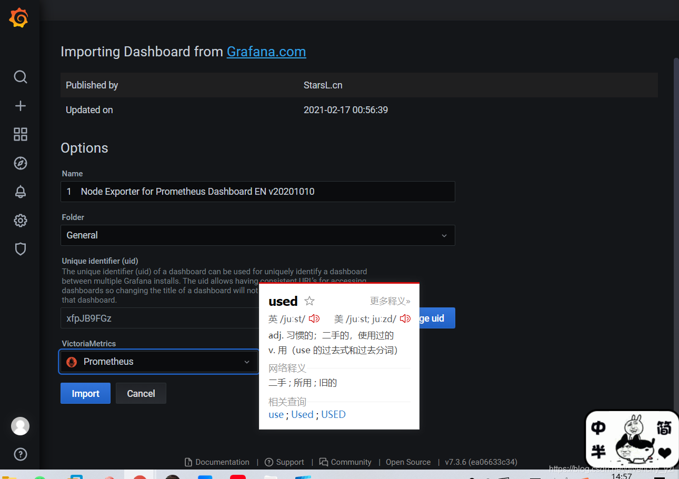
Task: Star the word 'used' in dictionary popup
Action: (309, 301)
